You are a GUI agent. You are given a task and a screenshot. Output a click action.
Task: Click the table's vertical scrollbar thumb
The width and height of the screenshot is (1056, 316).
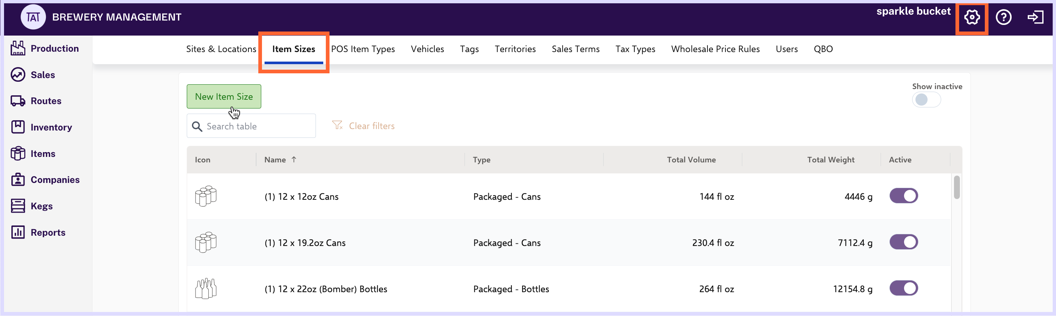pyautogui.click(x=957, y=187)
